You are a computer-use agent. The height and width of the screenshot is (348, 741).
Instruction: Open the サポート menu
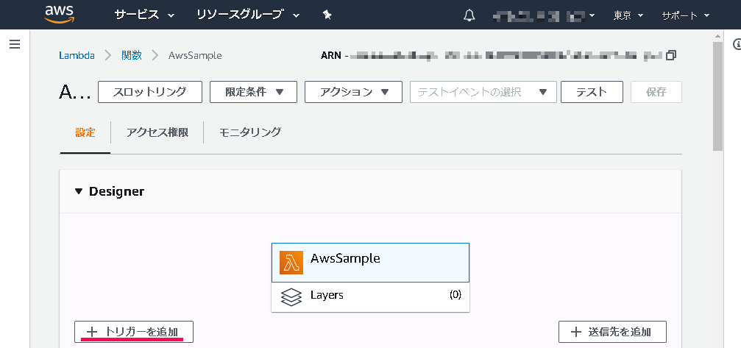(x=686, y=15)
